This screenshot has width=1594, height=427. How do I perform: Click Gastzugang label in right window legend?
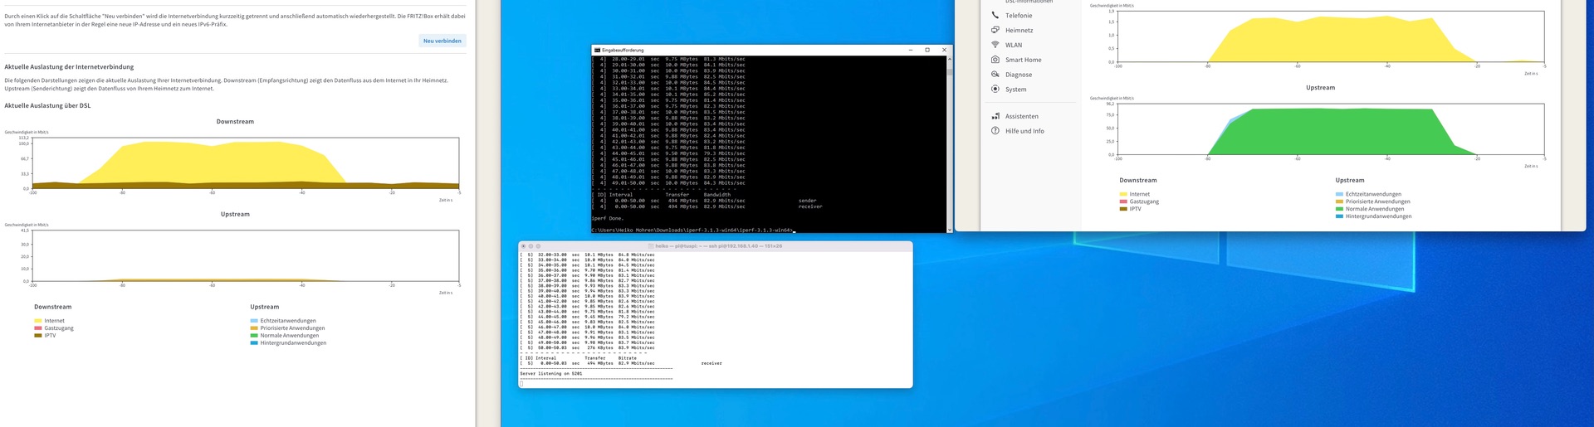1144,201
